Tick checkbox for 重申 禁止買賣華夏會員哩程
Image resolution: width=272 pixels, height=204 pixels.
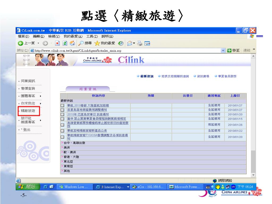63,119
